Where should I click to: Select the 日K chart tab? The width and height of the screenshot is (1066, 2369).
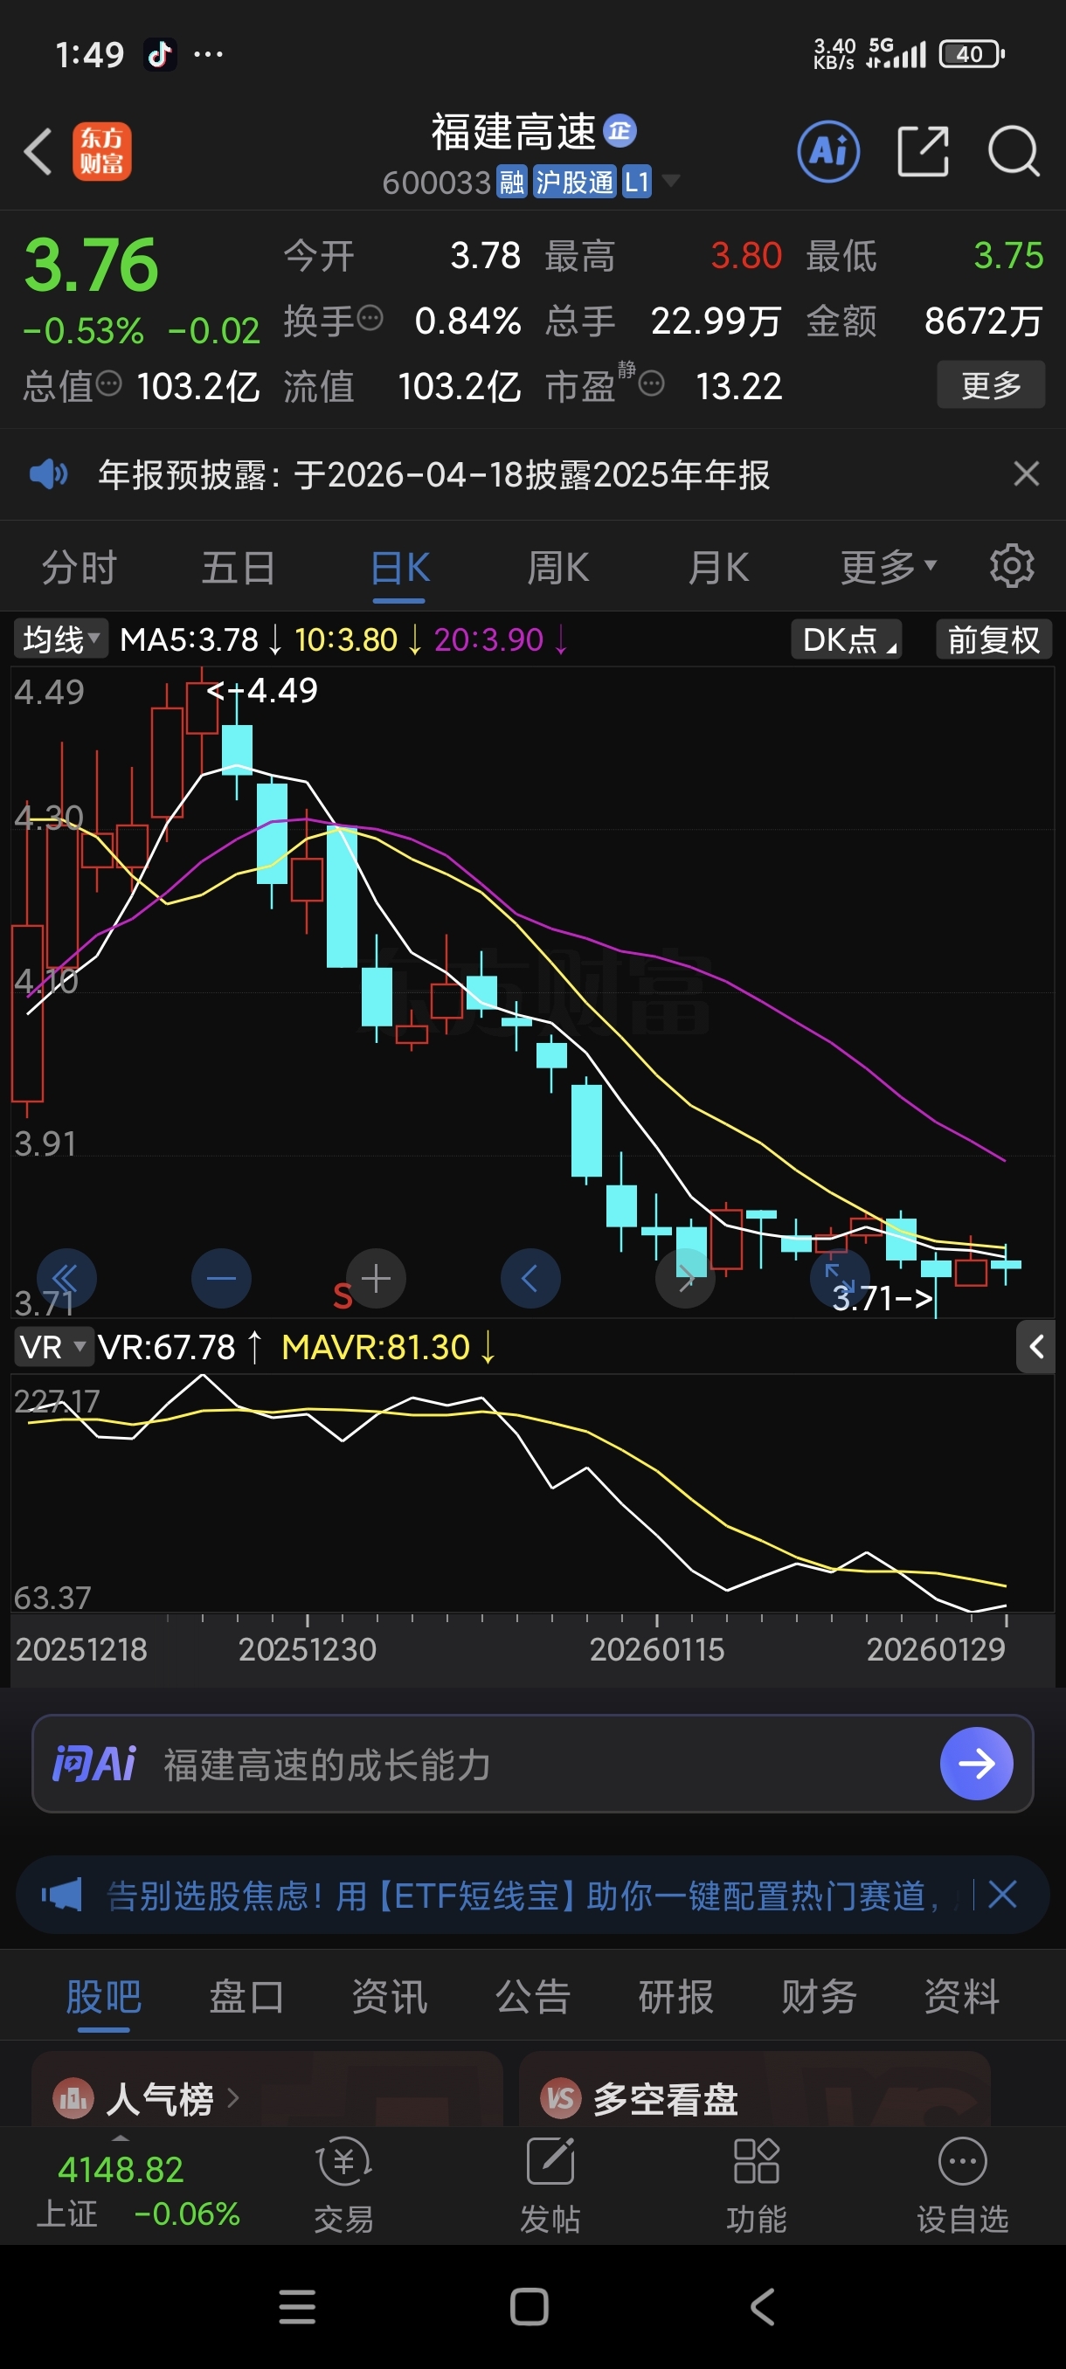tap(400, 567)
